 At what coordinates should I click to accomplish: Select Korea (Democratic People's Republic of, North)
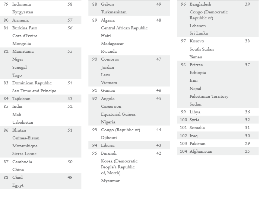click(119, 167)
